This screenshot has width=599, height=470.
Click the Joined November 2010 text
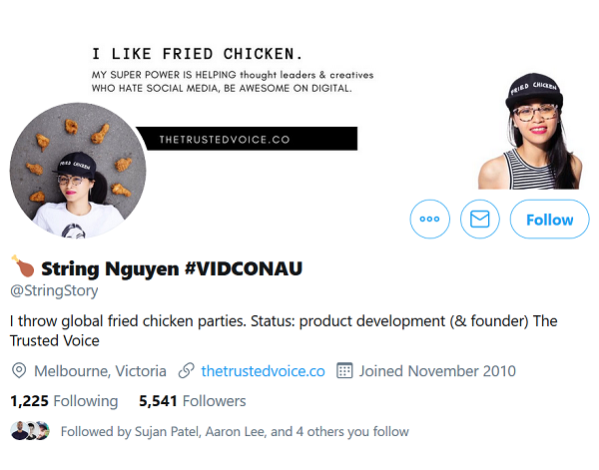(437, 371)
